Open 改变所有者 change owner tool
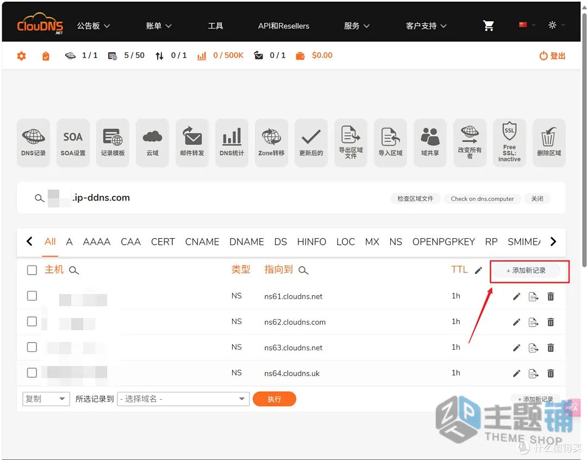Screen dimensions: 587x460 click(470, 142)
